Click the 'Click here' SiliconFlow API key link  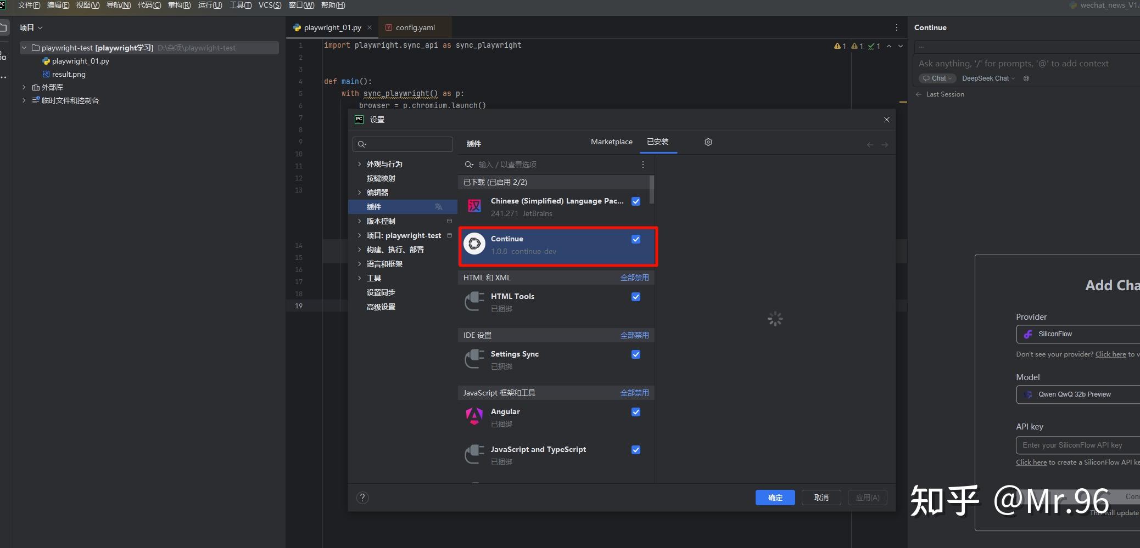pyautogui.click(x=1030, y=462)
